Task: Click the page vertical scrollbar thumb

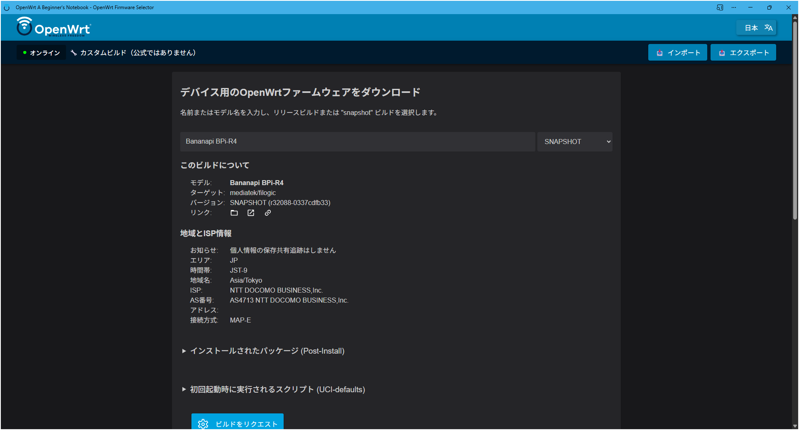Action: pos(795,120)
